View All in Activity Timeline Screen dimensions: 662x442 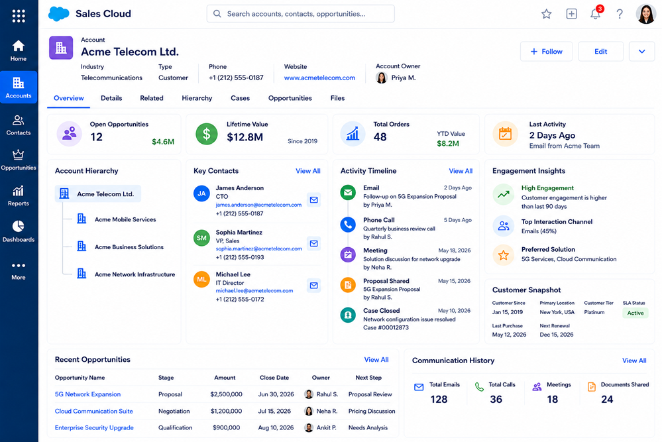click(x=461, y=171)
